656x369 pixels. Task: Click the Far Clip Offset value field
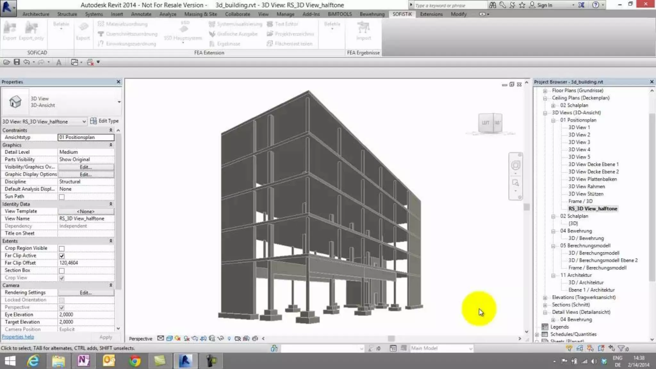[86, 263]
